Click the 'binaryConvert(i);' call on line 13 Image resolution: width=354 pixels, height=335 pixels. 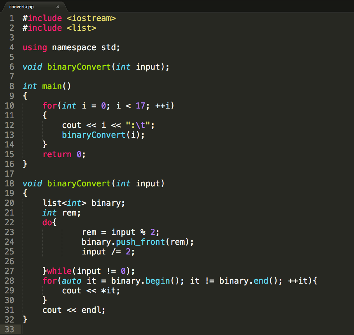pos(103,135)
